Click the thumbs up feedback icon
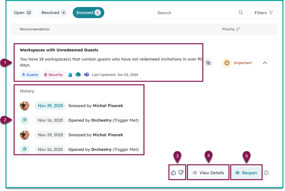 pyautogui.click(x=174, y=173)
